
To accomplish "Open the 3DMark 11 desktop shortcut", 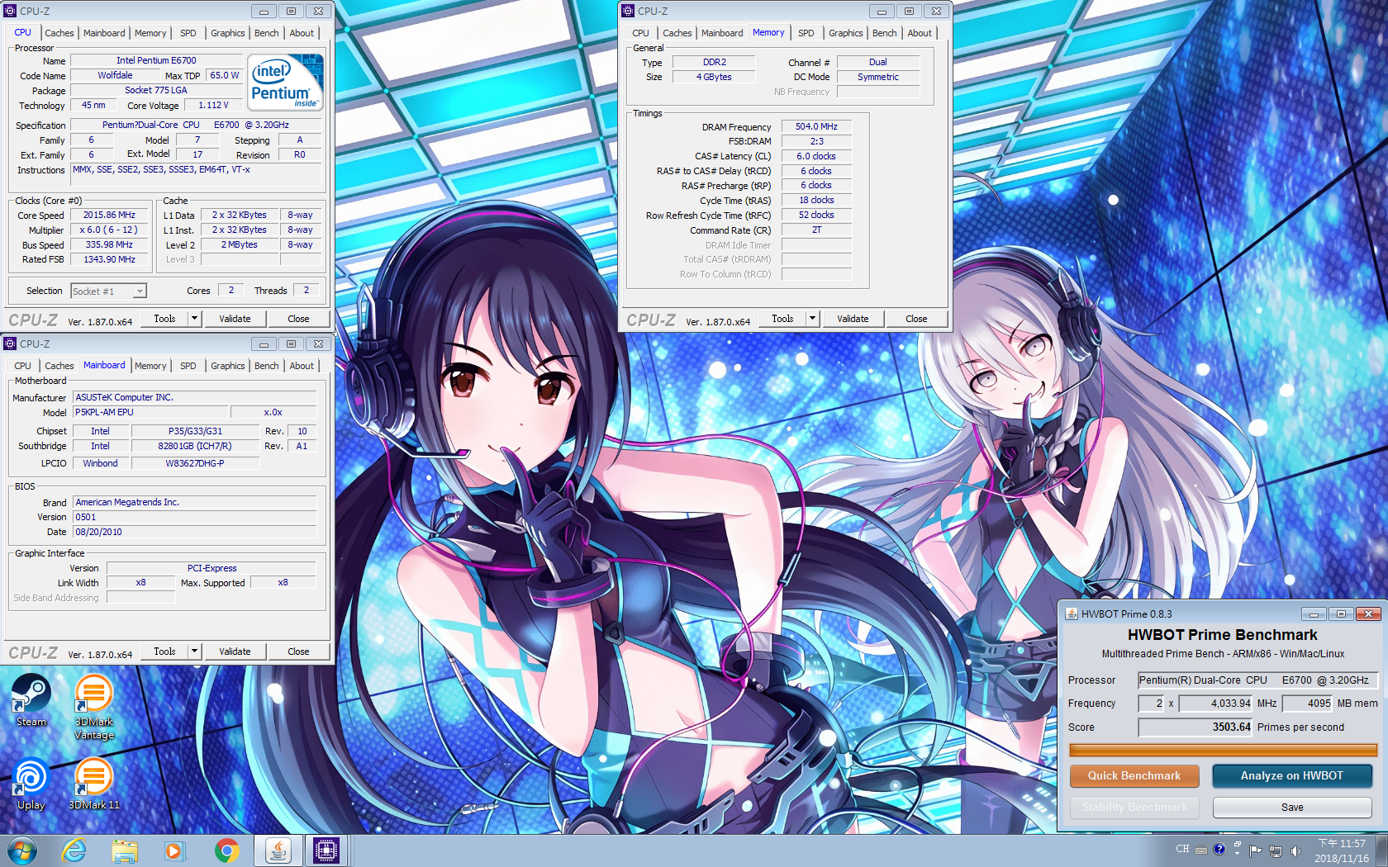I will [94, 783].
